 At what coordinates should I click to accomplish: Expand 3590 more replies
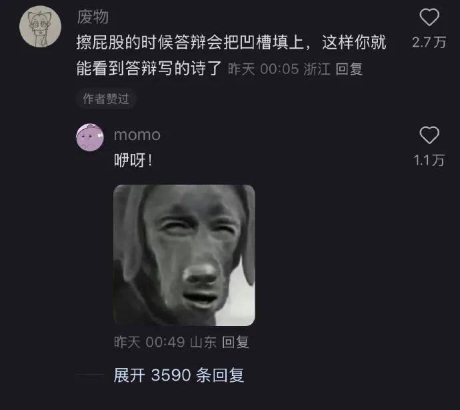coord(179,375)
